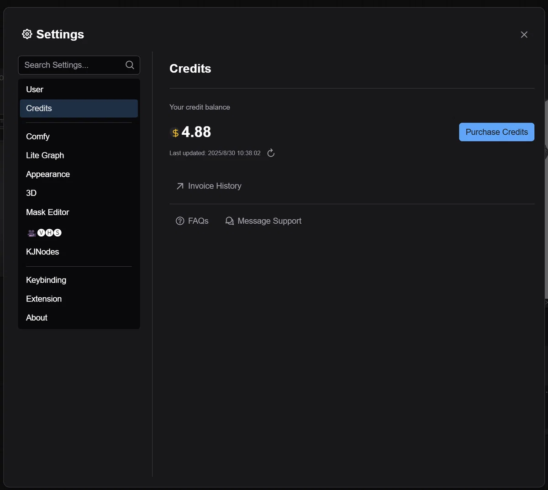Open the KJNodes settings category

point(79,252)
